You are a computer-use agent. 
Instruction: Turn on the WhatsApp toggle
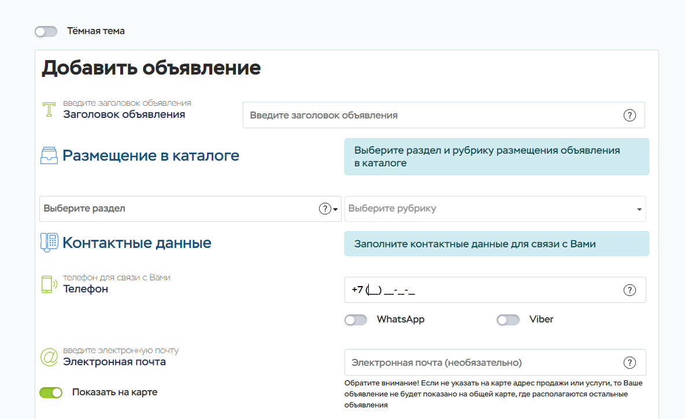356,320
